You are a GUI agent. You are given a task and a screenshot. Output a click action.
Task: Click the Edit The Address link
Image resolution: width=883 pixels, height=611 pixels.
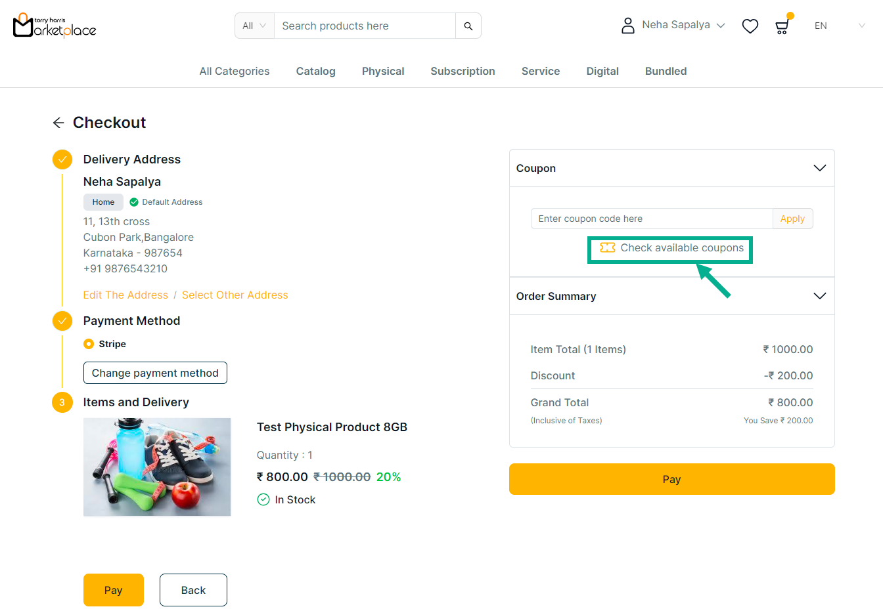pos(125,295)
